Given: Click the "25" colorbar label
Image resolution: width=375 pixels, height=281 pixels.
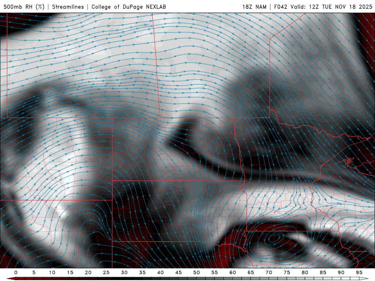Looking at the screenshot, I should 106,273.
